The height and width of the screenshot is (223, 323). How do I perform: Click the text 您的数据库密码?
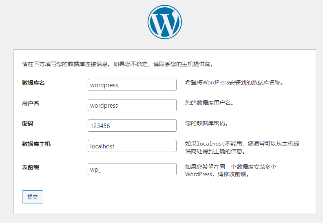pos(206,123)
